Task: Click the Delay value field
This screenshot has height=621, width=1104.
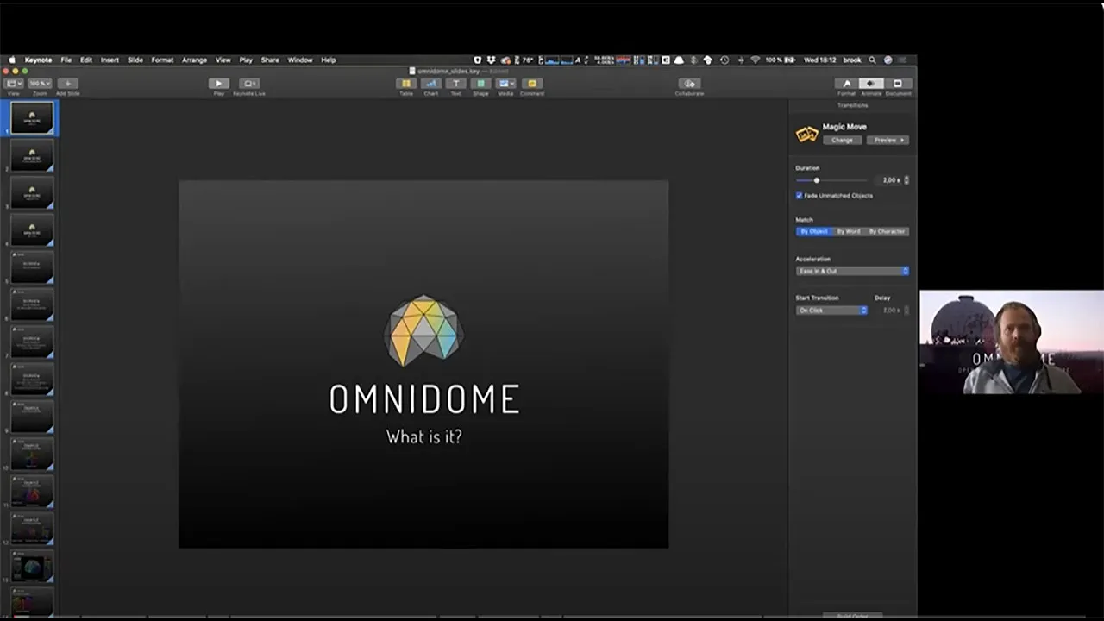Action: tap(890, 310)
